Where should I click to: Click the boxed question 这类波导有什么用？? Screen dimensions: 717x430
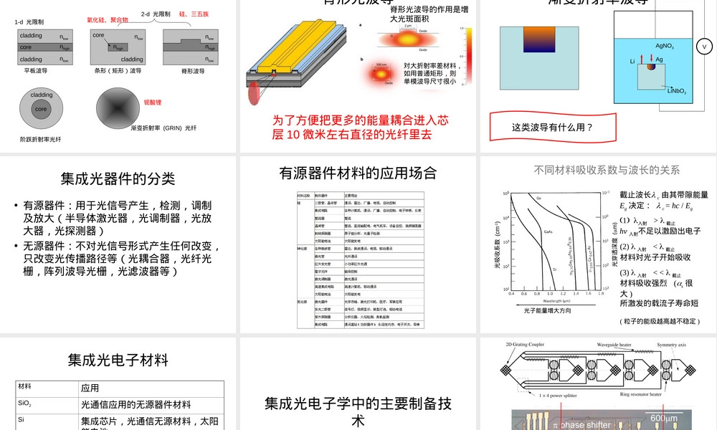tap(552, 127)
